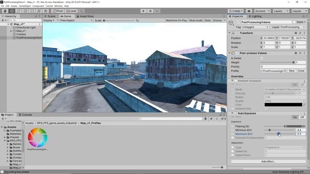Open Post-process Volume preset icon
Image resolution: width=310 pixels, height=174 pixels.
(x=300, y=53)
